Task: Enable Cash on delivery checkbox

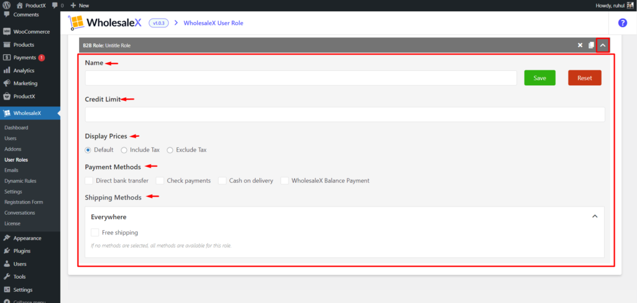Action: coord(222,180)
